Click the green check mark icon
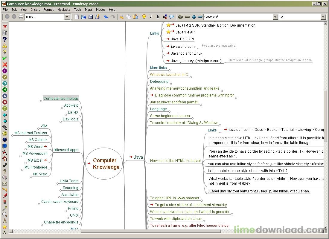Image resolution: width=329 pixels, height=239 pixels. pyautogui.click(x=4, y=58)
